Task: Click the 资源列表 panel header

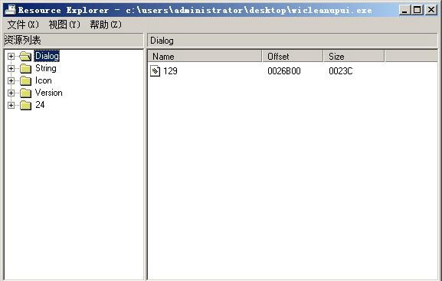Action: (74, 41)
